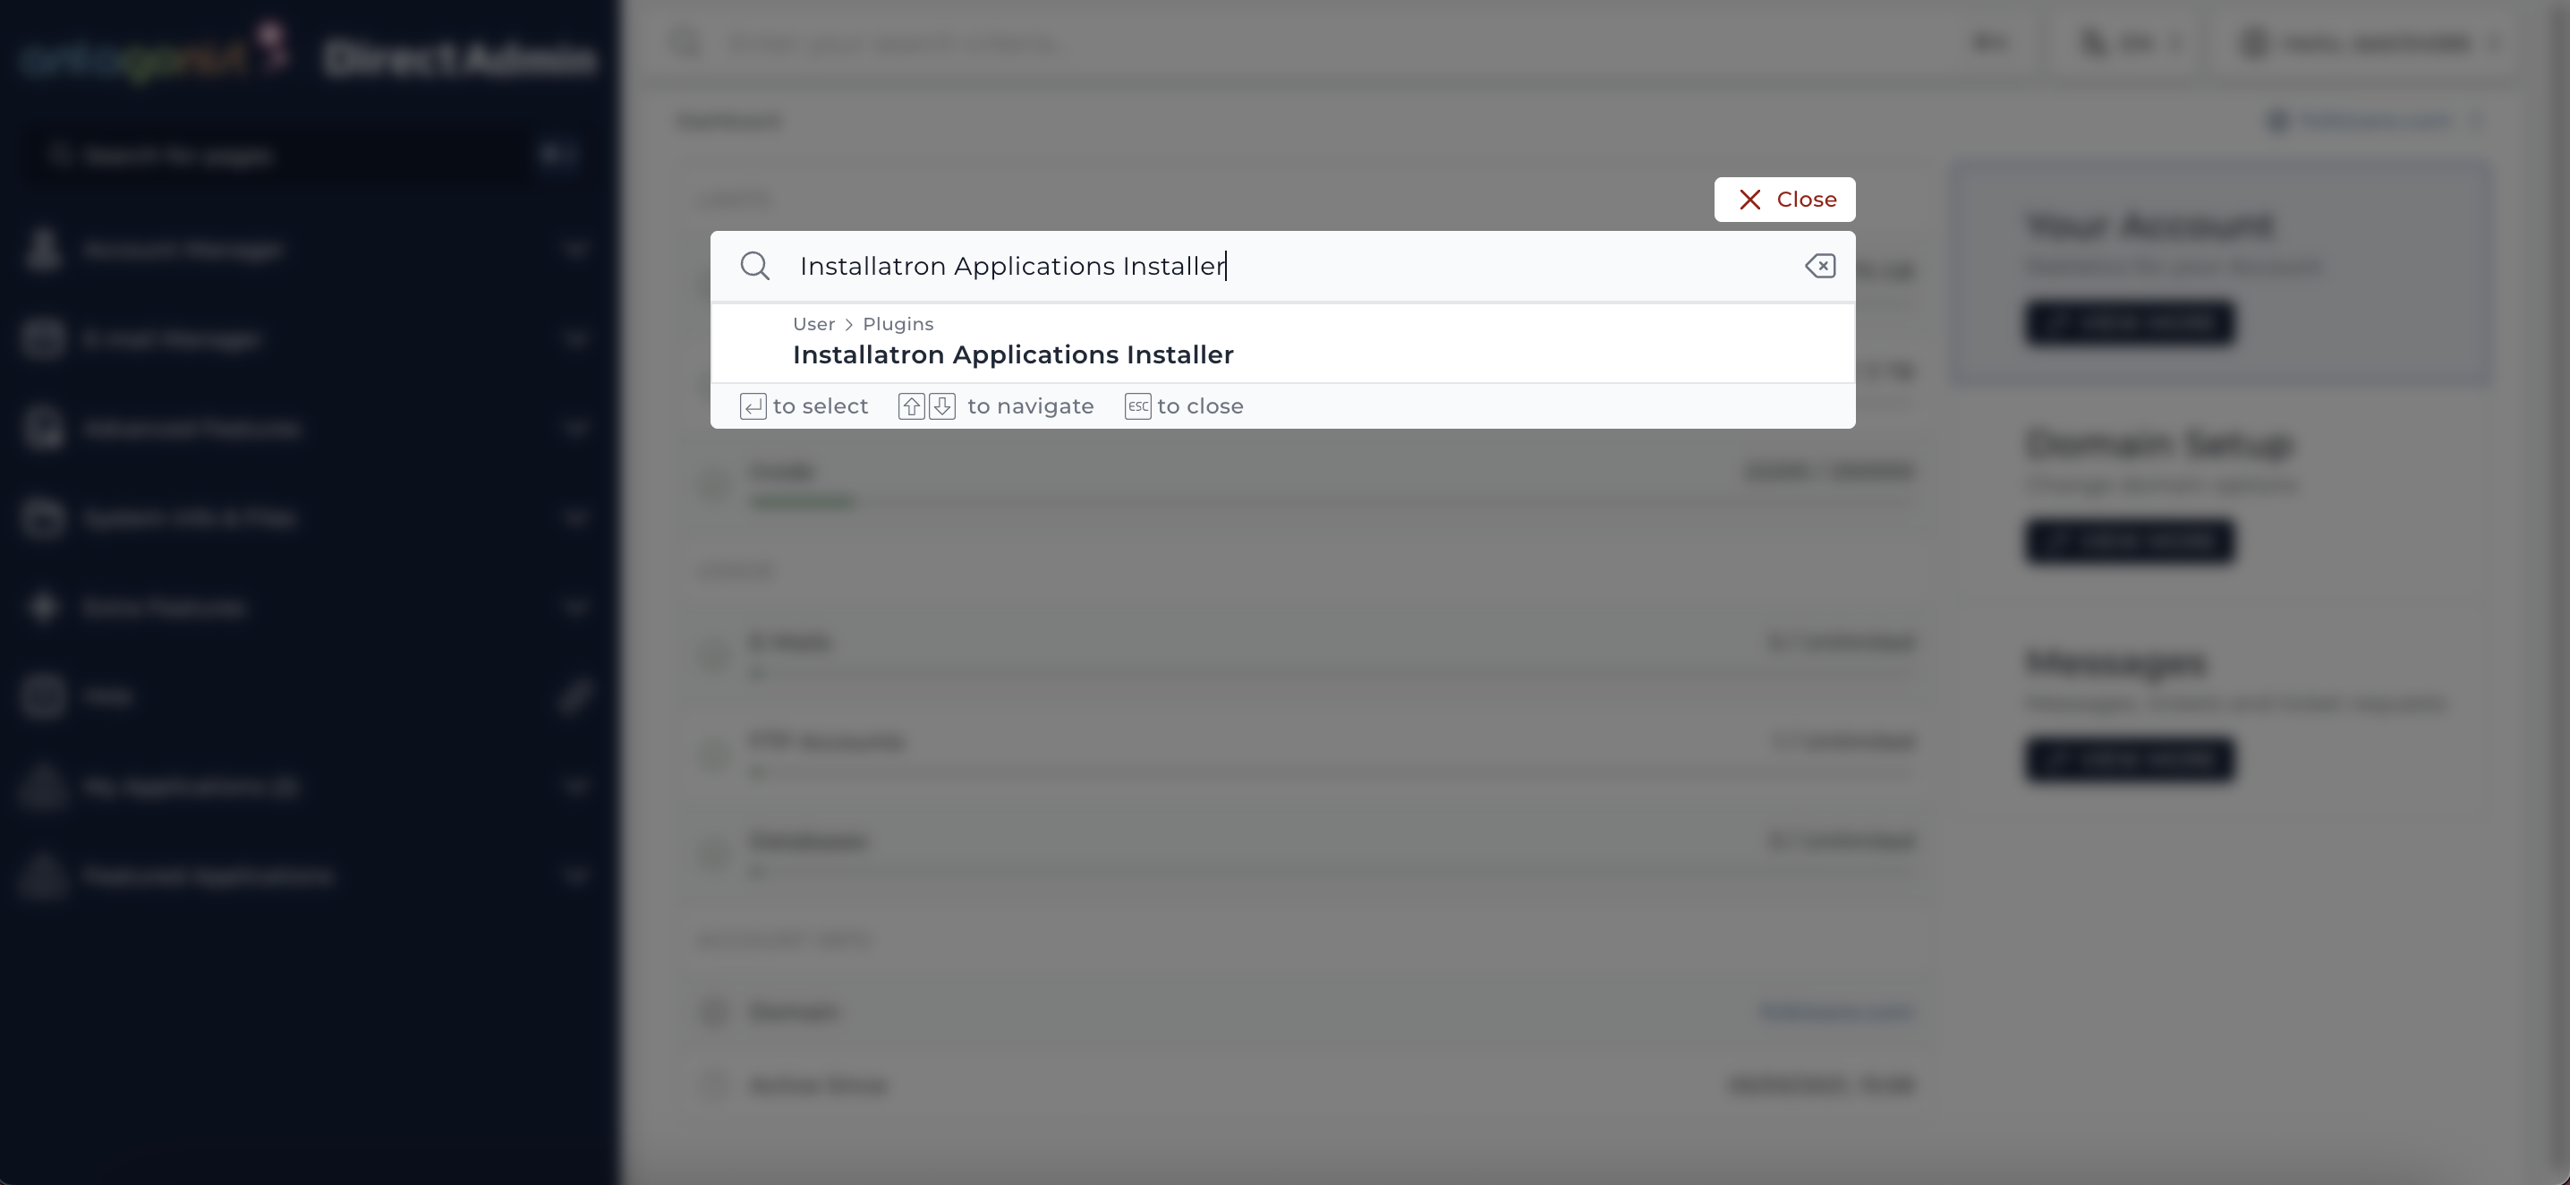This screenshot has height=1185, width=2570.
Task: Clear the search text using the backspace icon
Action: (x=1818, y=265)
